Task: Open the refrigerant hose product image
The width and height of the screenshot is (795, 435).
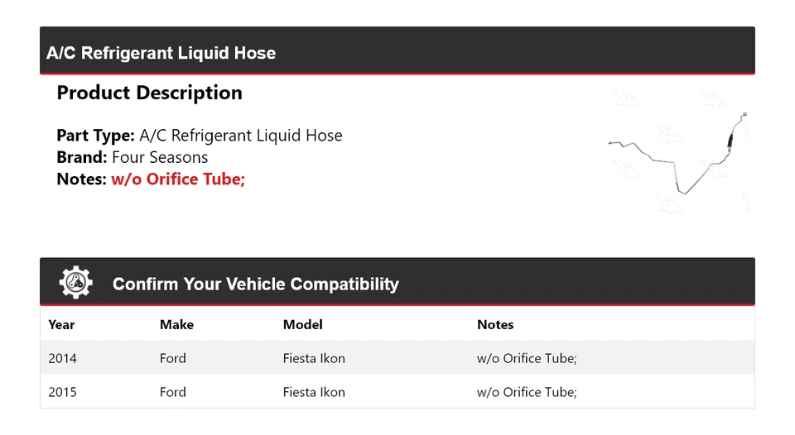Action: pos(678,151)
